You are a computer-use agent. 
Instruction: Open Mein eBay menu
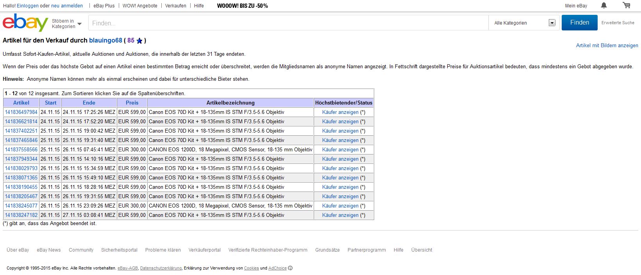coord(576,5)
